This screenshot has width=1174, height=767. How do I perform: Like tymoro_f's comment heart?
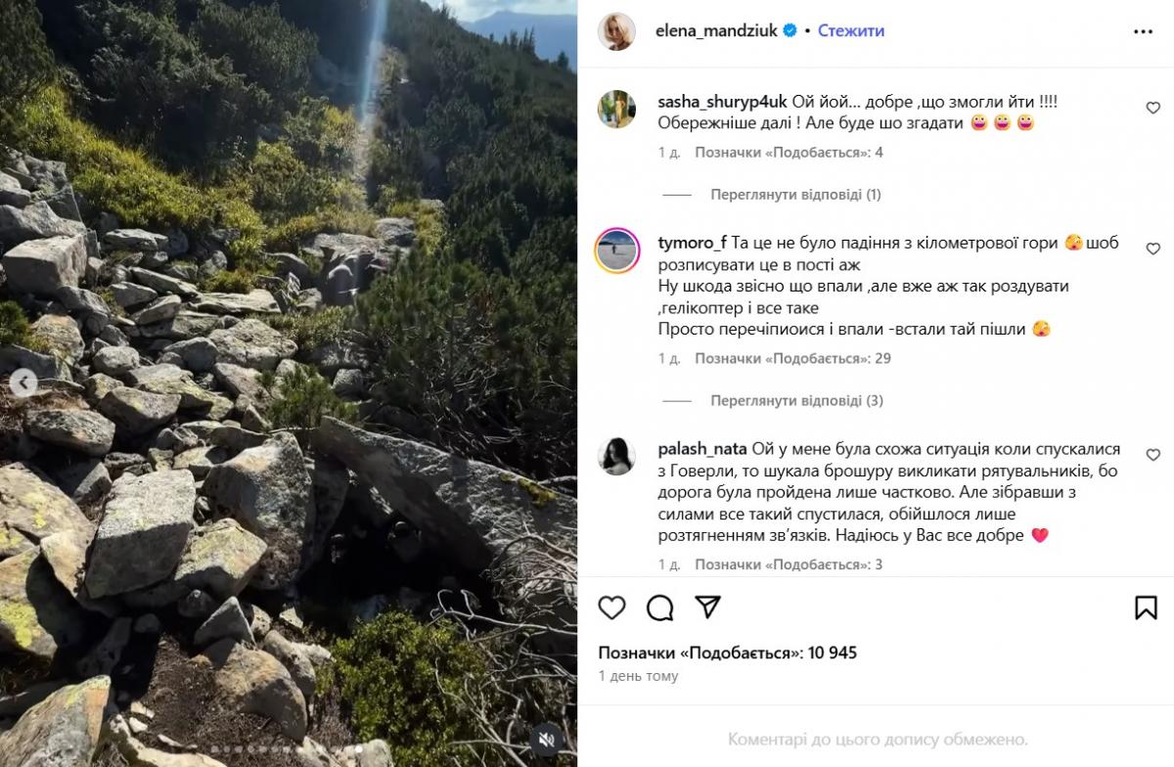click(x=1152, y=248)
